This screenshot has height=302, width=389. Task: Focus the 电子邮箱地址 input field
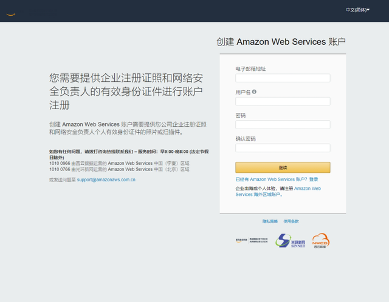coord(283,78)
